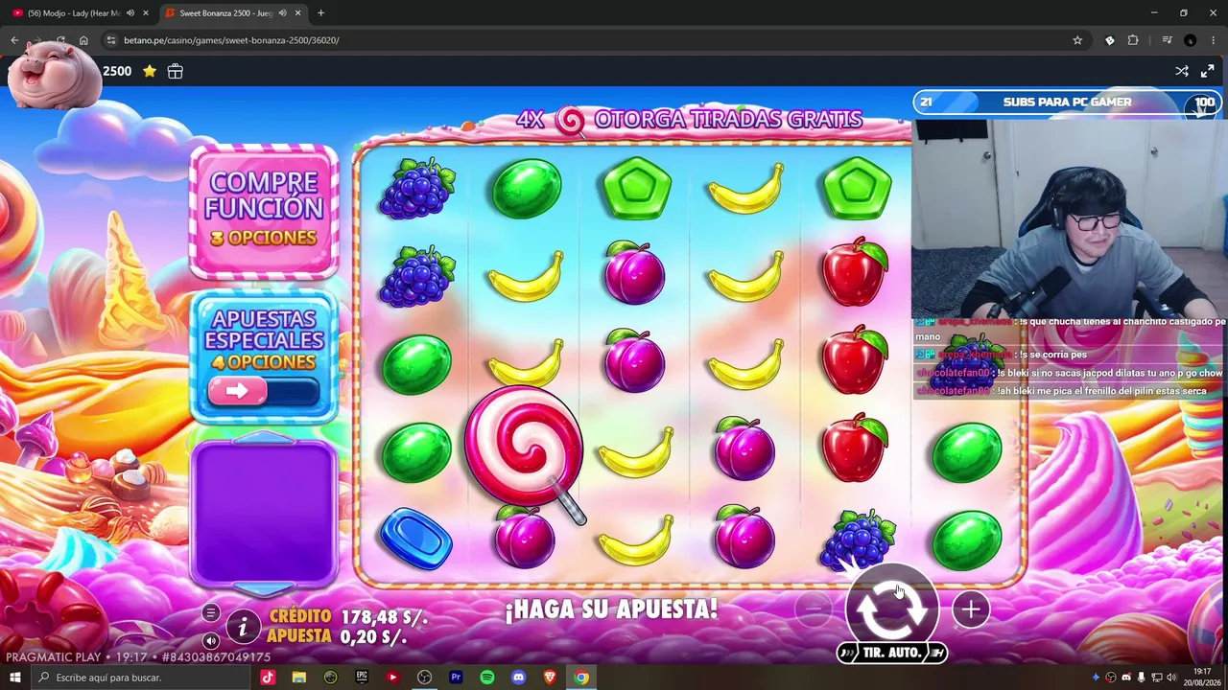Favorite the game with the star icon
The height and width of the screenshot is (690, 1228).
(x=150, y=71)
